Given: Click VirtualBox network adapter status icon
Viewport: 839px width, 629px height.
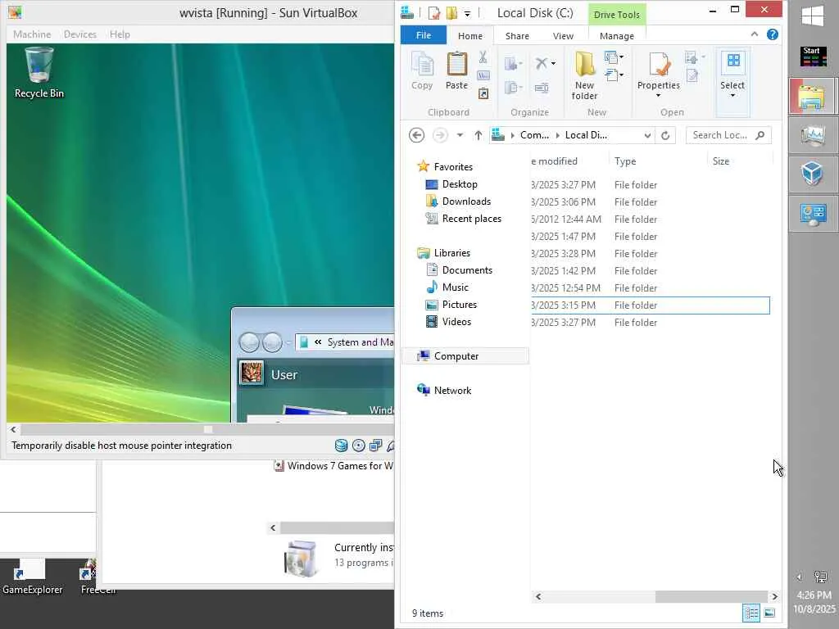Looking at the screenshot, I should tap(375, 446).
